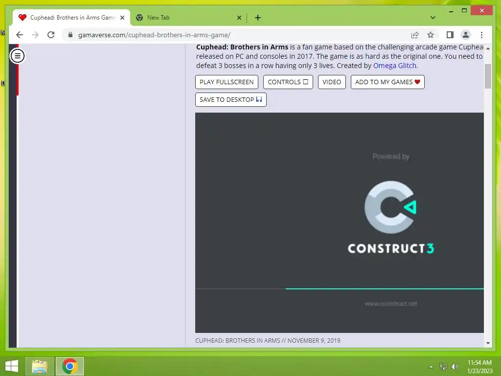Minimize the Chrome window
Screen dimensions: 501x376
coord(451,11)
